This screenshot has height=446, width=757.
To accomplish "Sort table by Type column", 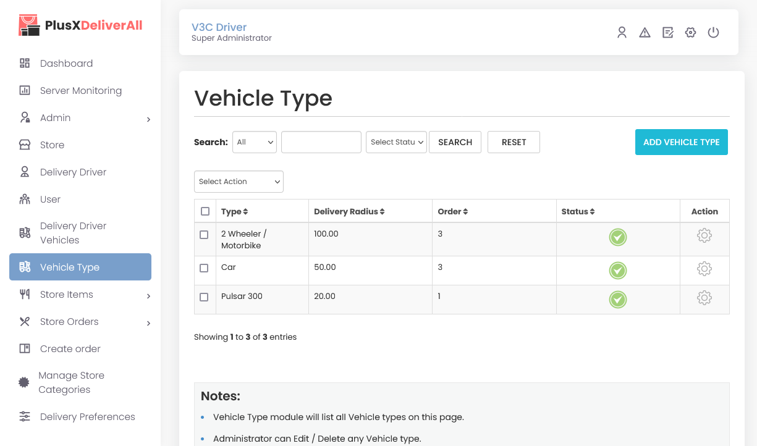I will coord(235,211).
